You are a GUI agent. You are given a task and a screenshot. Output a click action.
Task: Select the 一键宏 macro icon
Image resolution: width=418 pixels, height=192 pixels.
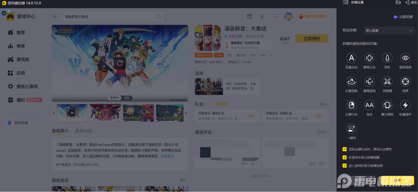pos(351,129)
